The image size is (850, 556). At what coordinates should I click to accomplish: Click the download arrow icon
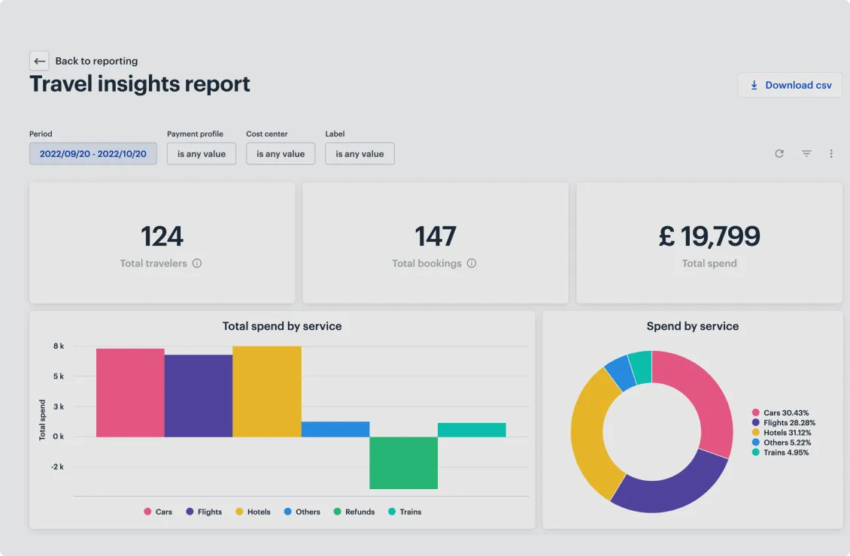pos(754,85)
